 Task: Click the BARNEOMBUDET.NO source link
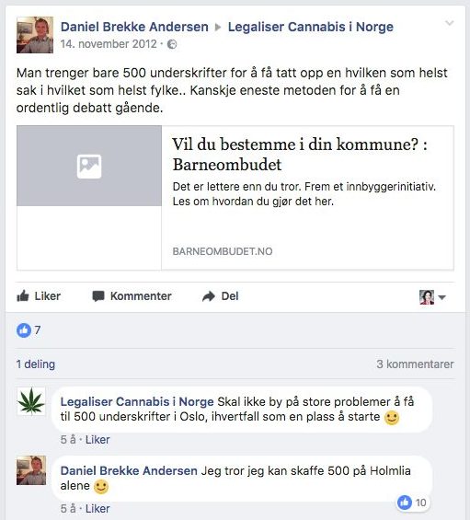223,251
